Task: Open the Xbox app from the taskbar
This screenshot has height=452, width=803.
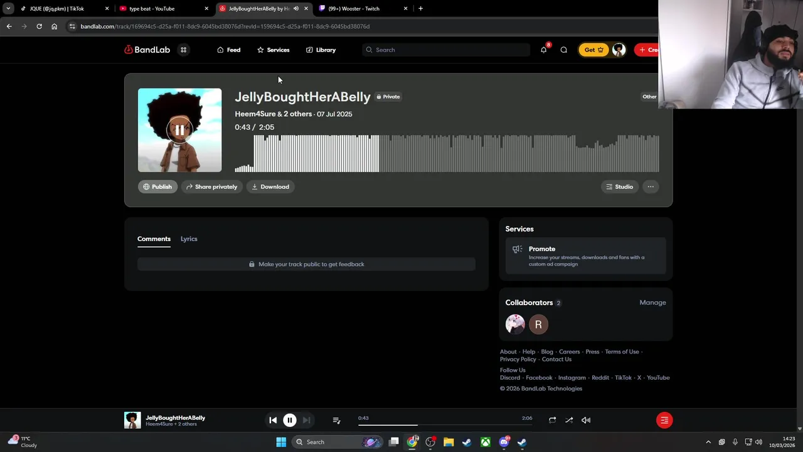Action: click(x=486, y=442)
